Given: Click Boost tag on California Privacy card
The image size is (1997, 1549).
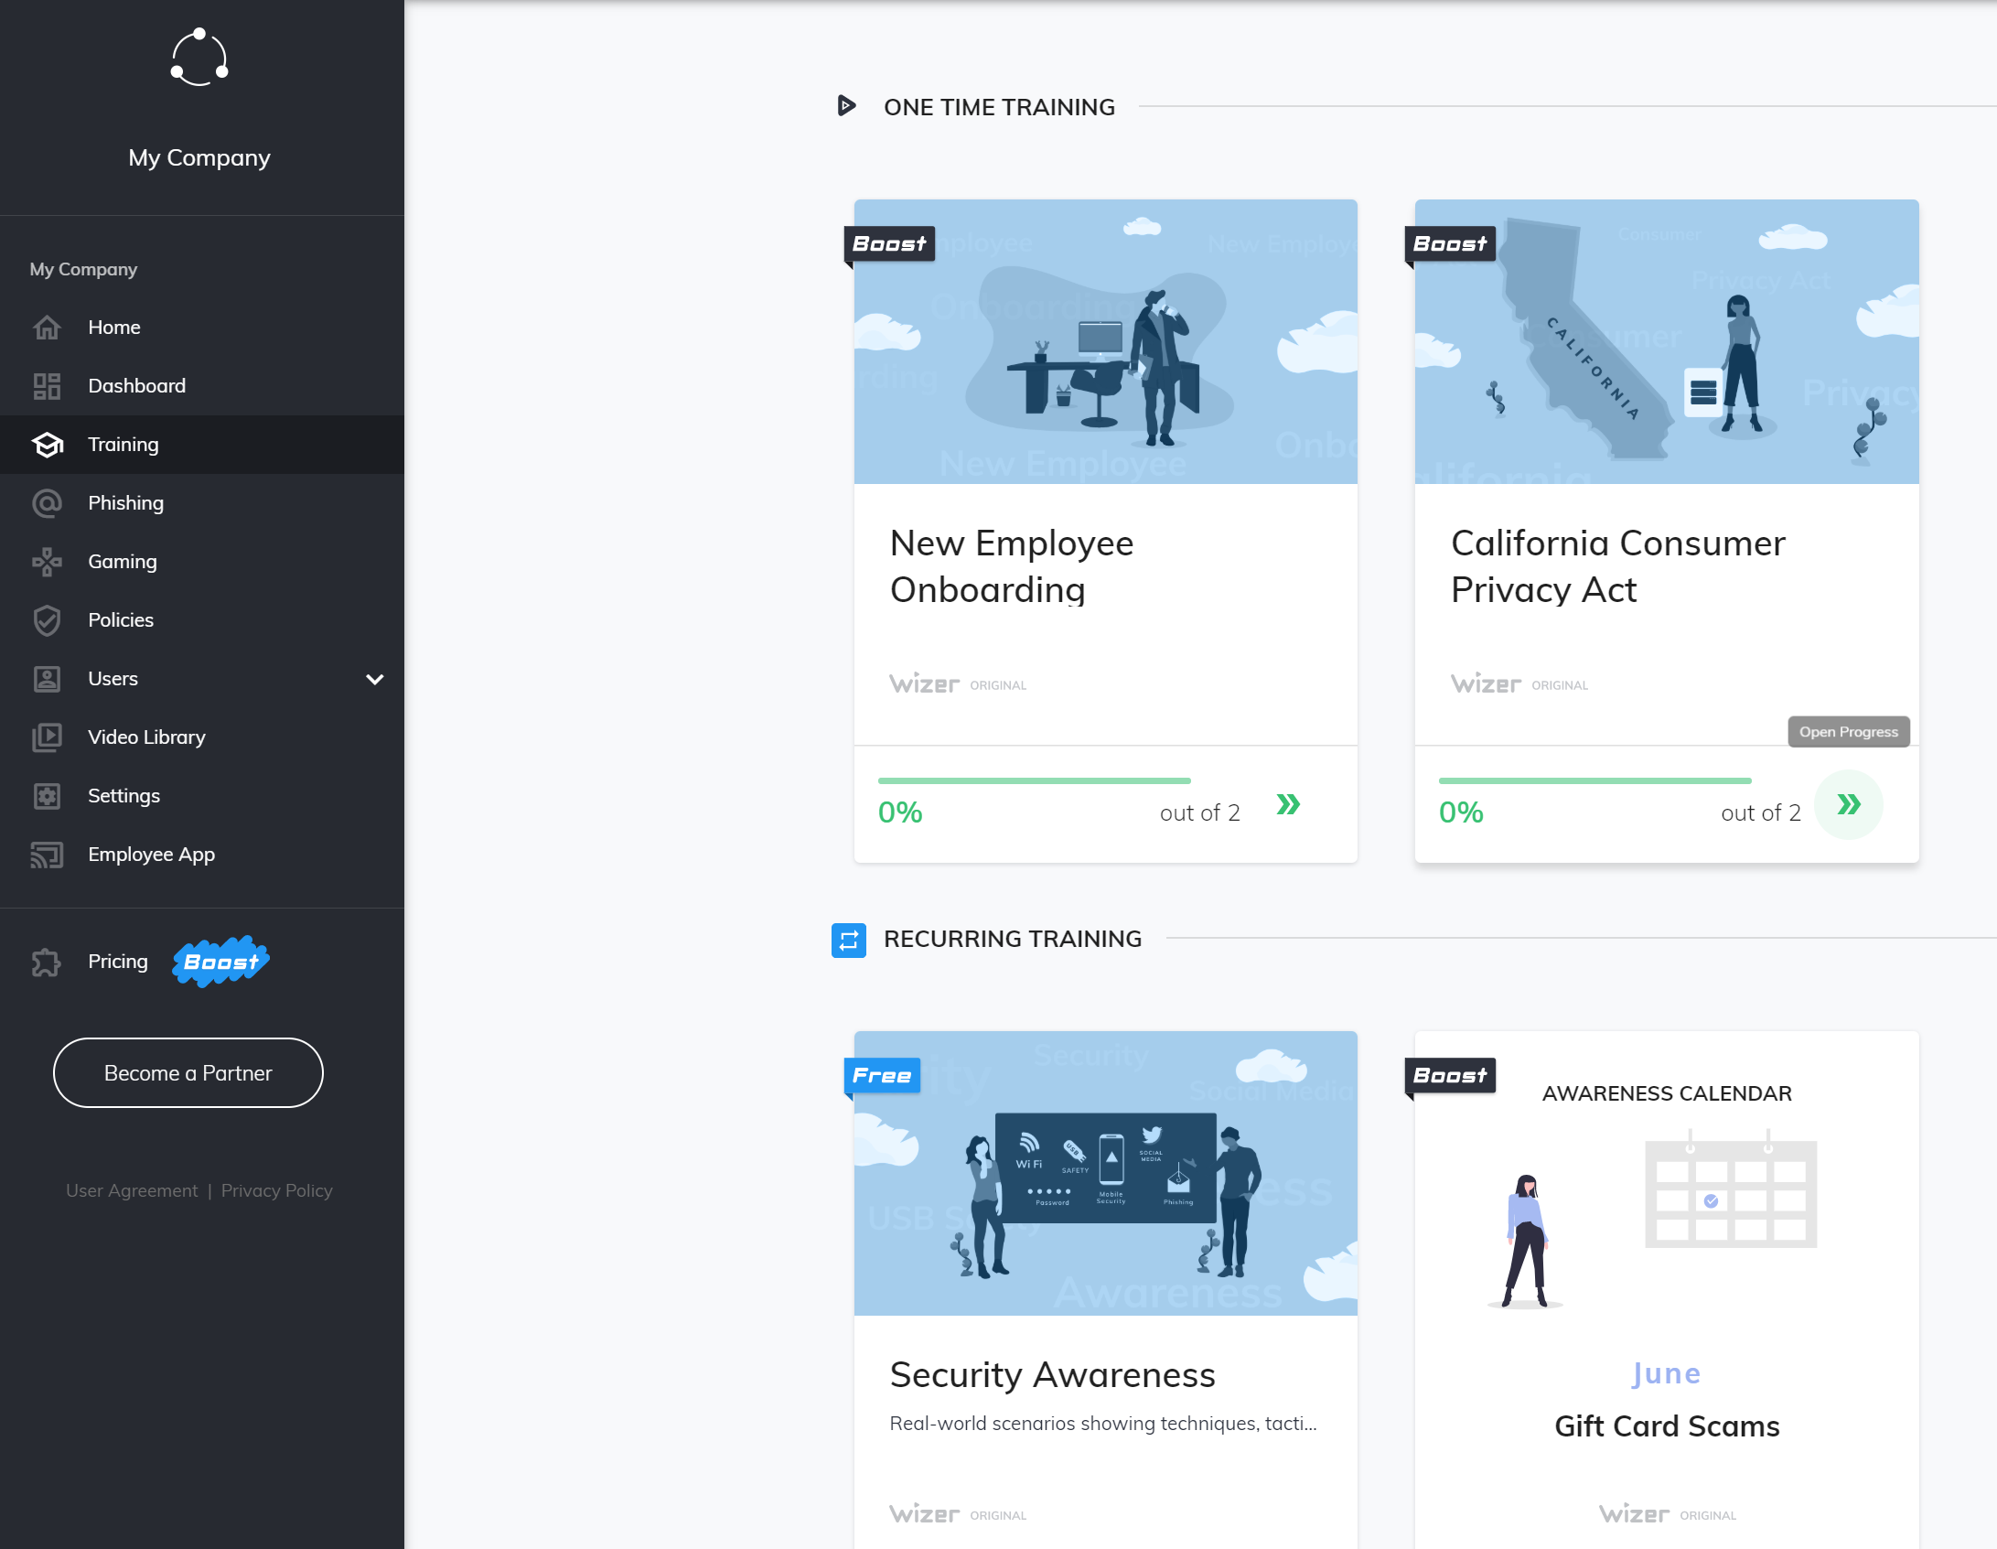Looking at the screenshot, I should point(1450,243).
